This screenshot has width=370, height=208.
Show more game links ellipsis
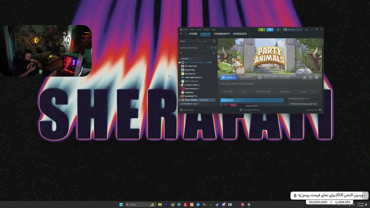(x=313, y=92)
